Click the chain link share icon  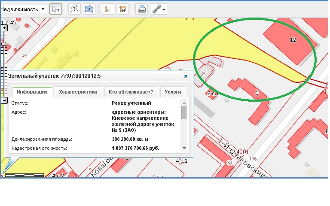(156, 9)
